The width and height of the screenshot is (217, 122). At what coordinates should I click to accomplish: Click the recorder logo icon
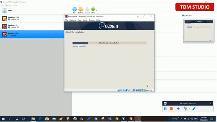click(165, 103)
